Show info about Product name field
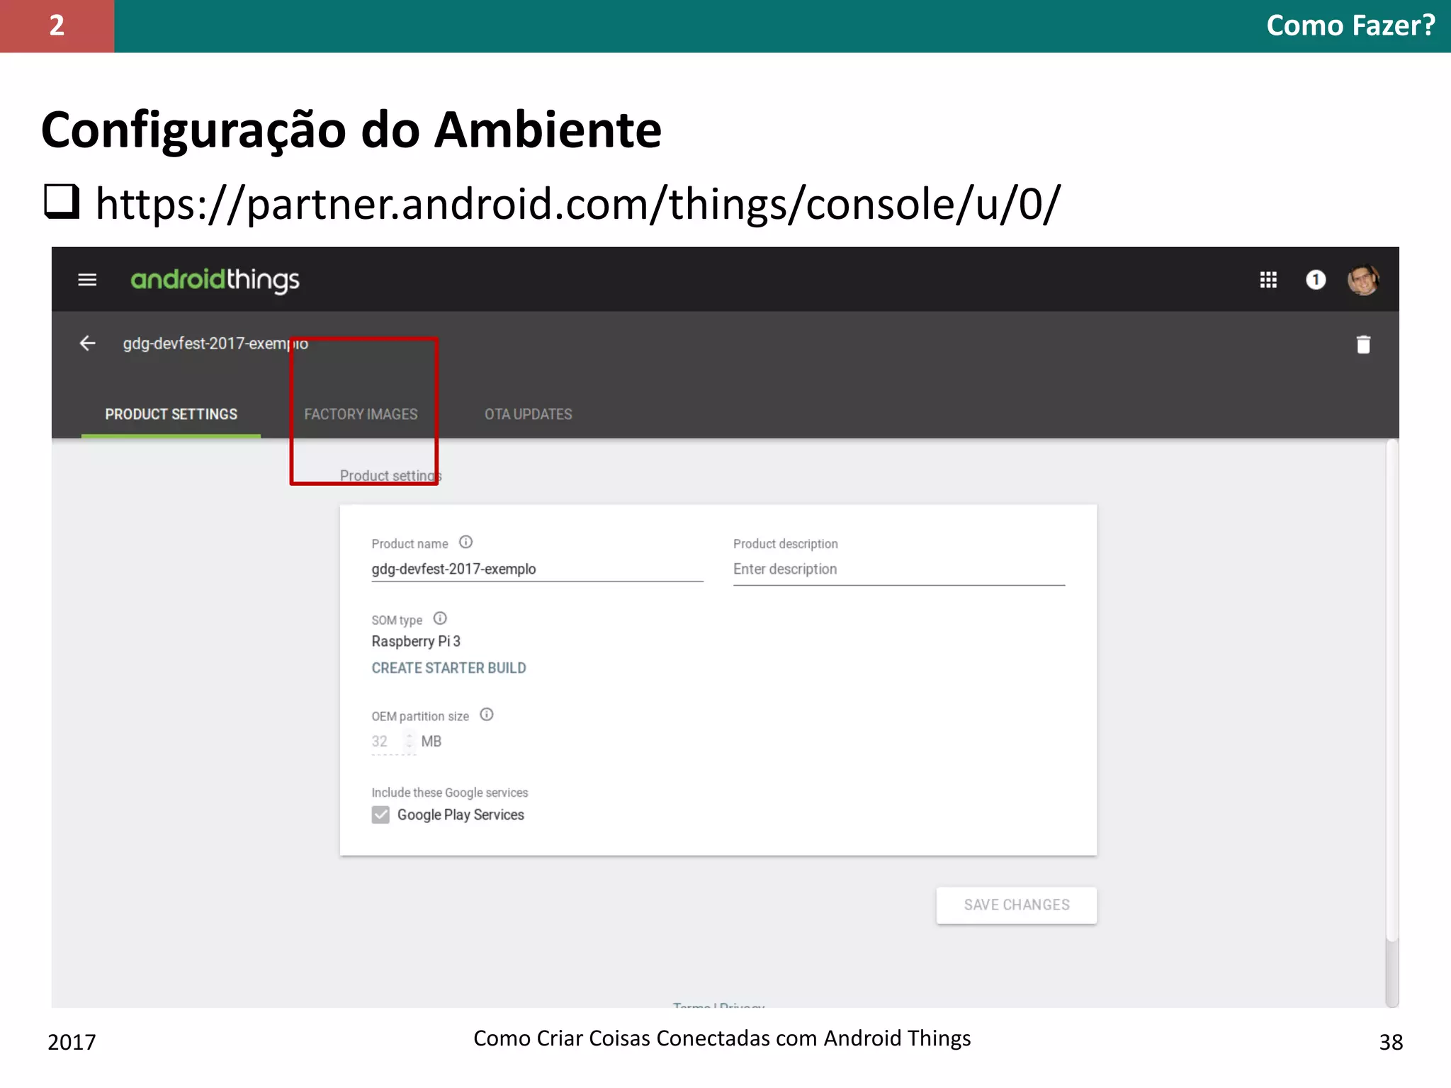1451x1088 pixels. click(x=465, y=543)
